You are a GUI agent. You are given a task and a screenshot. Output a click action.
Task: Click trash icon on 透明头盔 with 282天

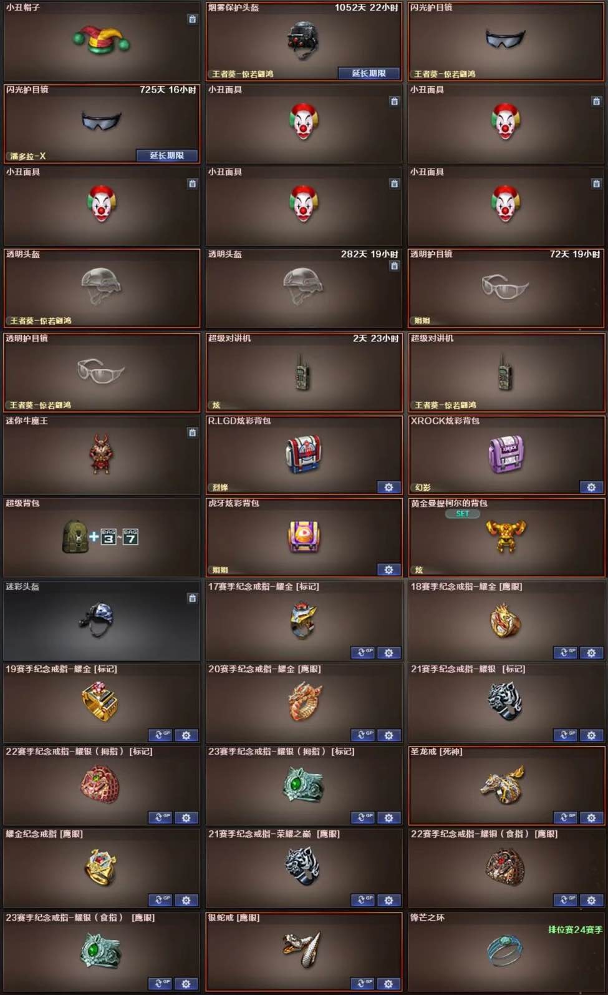(x=394, y=266)
